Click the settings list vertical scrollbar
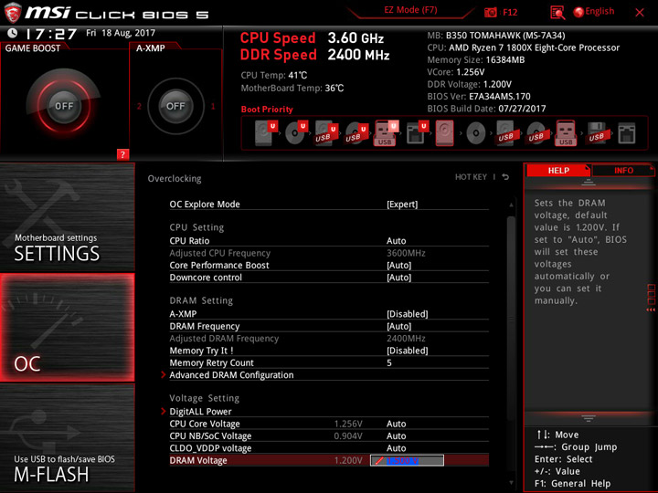Viewport: 658px width, 493px height. click(x=511, y=319)
